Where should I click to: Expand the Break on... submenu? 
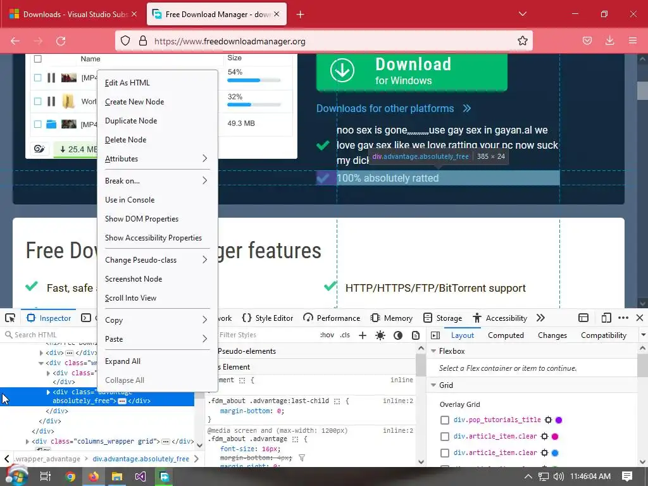[158, 180]
